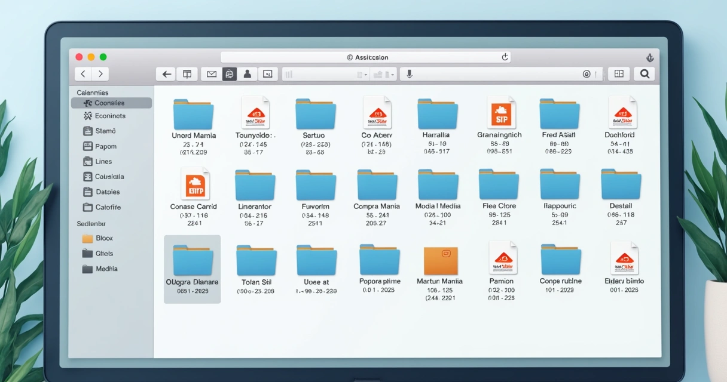Viewport: 727px width, 382px height.
Task: Click the grid view button beside search
Action: click(619, 74)
